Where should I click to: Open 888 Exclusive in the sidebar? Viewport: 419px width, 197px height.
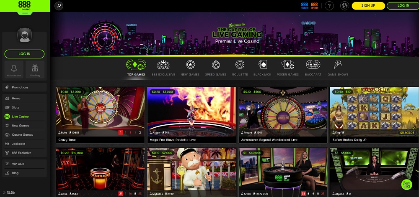click(x=24, y=152)
